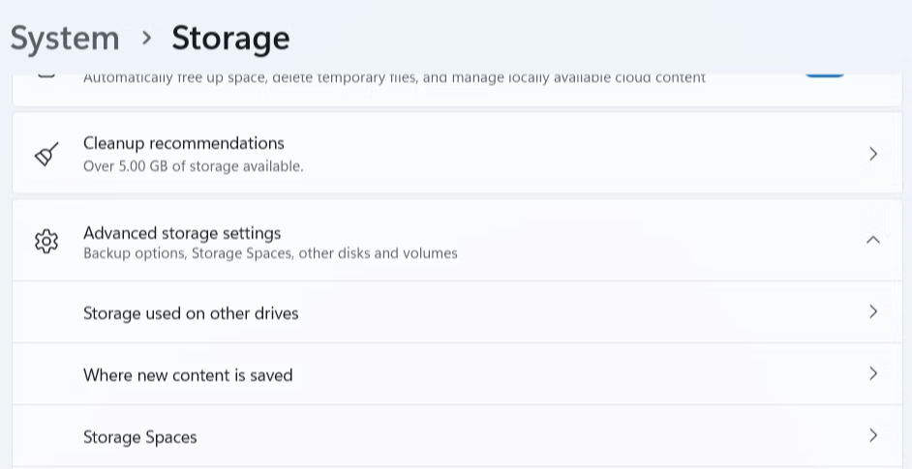912x469 pixels.
Task: Click the breadcrumb arrow between System and Storage
Action: 146,38
